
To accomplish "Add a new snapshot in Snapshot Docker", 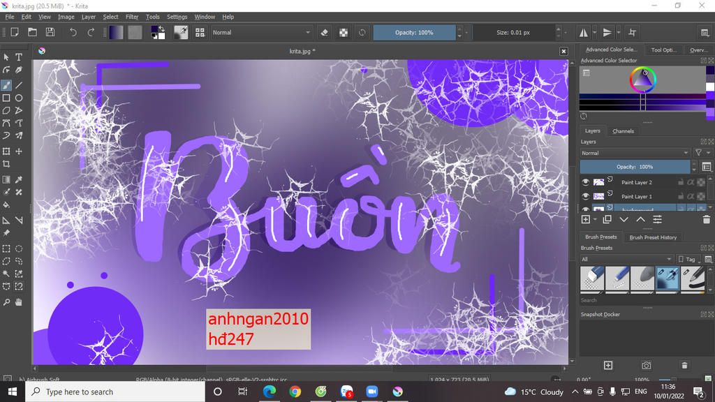I will (608, 366).
